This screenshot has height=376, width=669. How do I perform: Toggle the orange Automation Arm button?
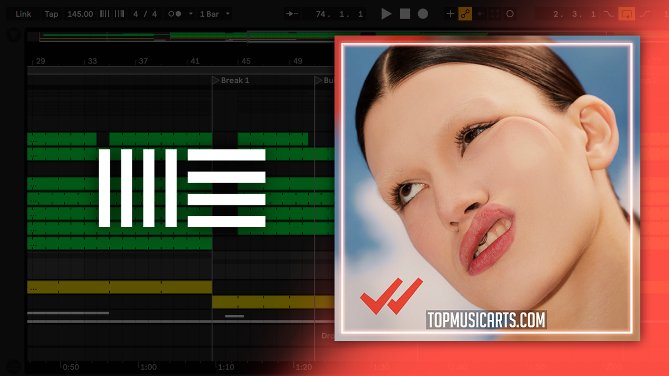[465, 14]
